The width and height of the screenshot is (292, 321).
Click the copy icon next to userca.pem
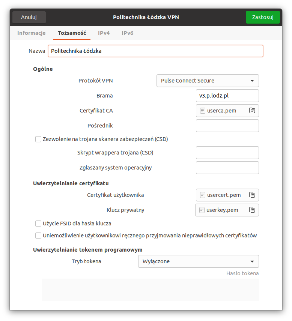point(252,111)
